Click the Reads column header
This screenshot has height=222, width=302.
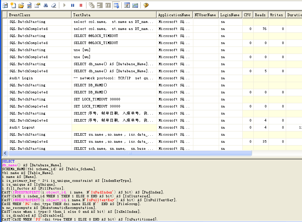point(260,15)
